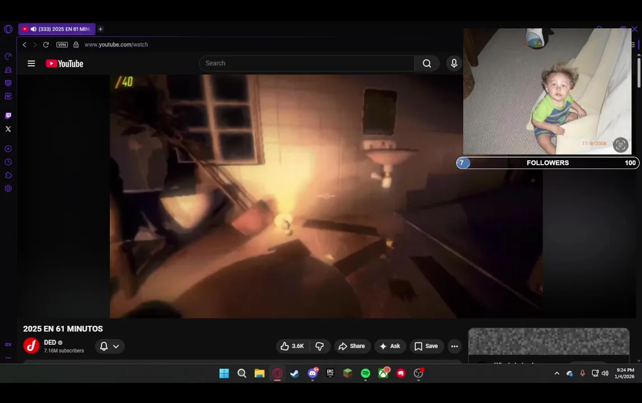Open more actions three-dot menu
This screenshot has width=642, height=403.
[454, 346]
